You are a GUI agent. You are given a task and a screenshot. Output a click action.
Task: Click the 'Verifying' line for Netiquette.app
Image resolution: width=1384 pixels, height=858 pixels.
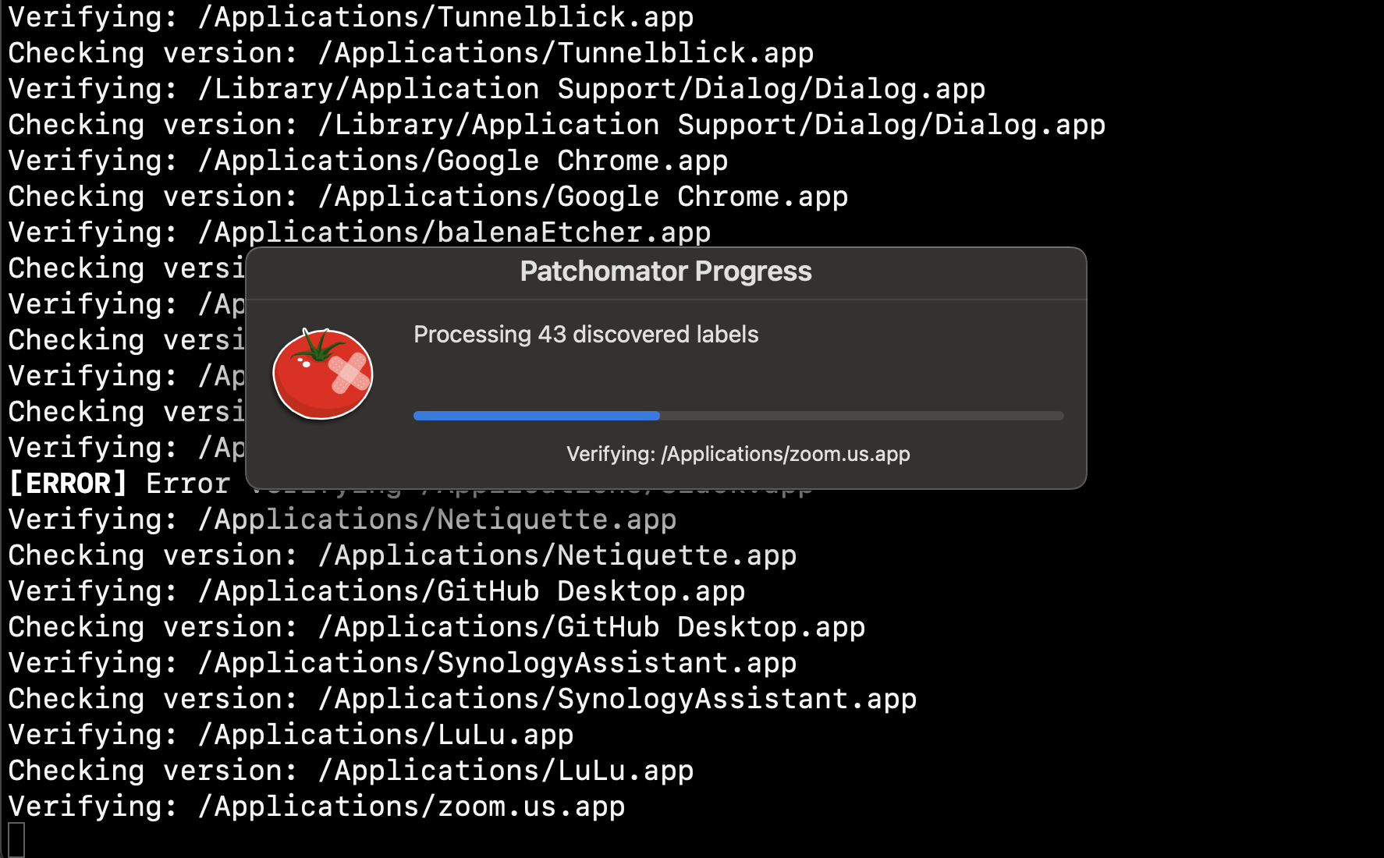342,519
